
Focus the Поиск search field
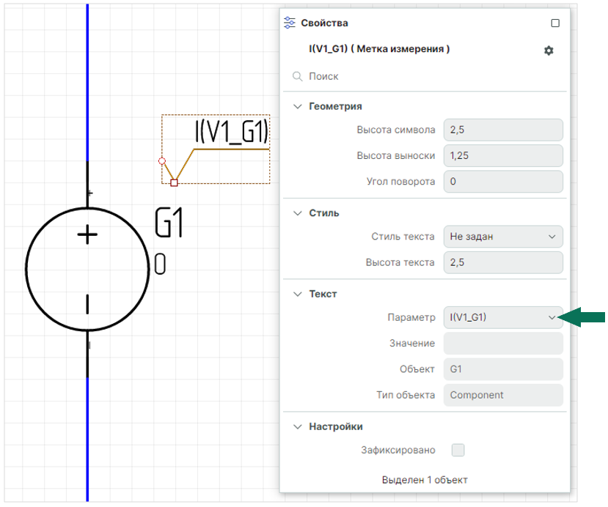coord(425,76)
